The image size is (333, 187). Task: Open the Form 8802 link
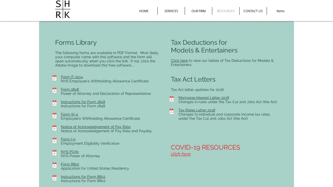coord(70,164)
